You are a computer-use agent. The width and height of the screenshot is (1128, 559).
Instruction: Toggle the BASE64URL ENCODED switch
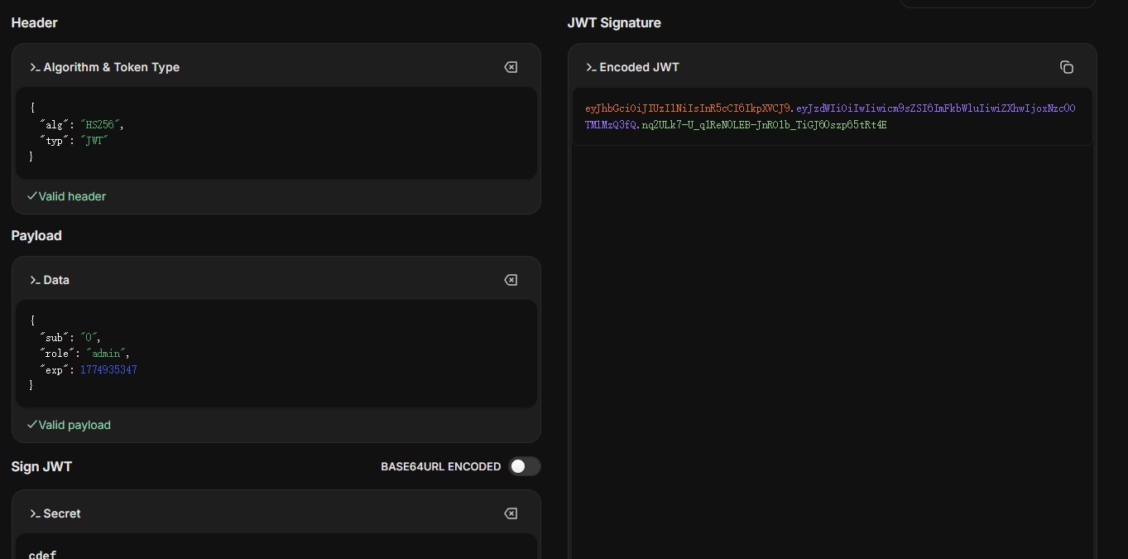coord(525,466)
